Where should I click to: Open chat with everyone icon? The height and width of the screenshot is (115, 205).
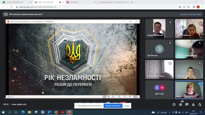(187, 104)
